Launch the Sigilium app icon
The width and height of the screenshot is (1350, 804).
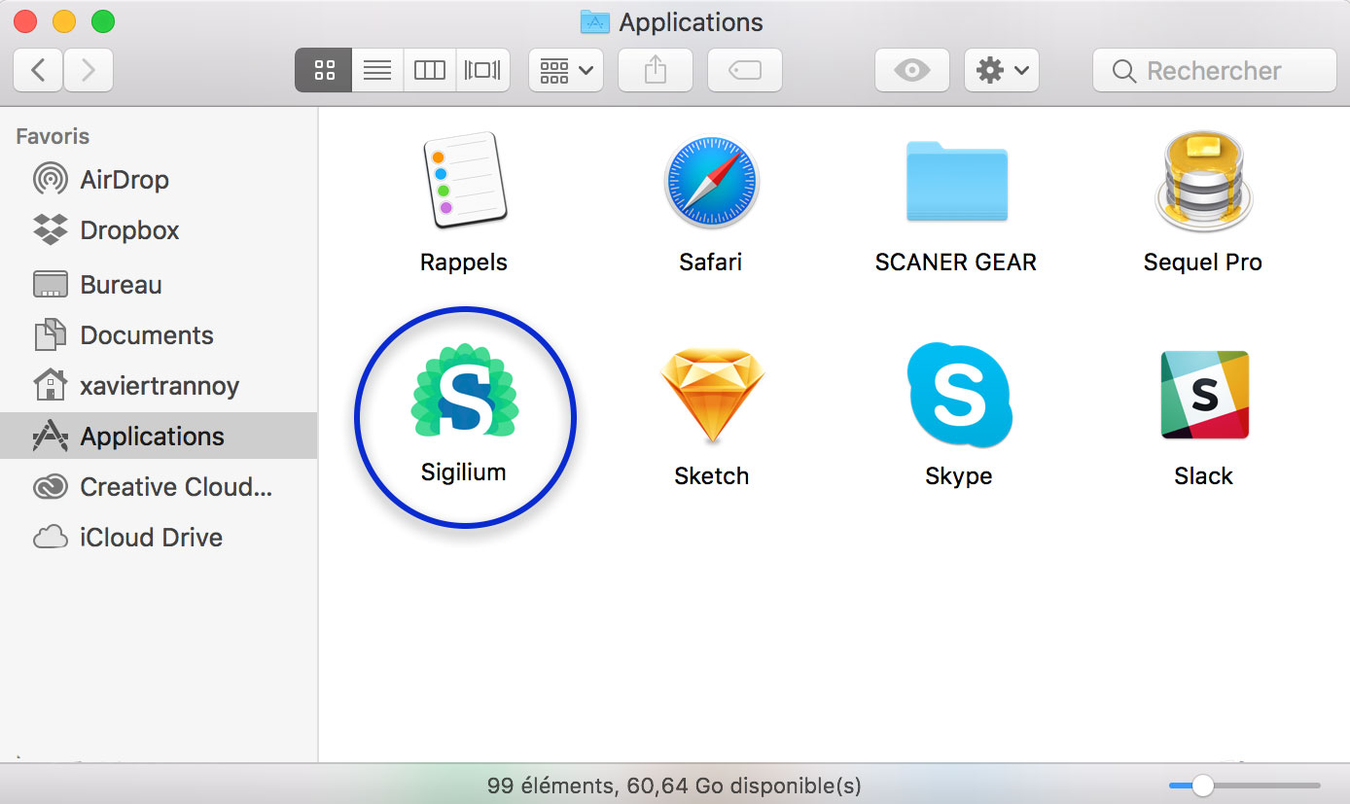pos(465,389)
